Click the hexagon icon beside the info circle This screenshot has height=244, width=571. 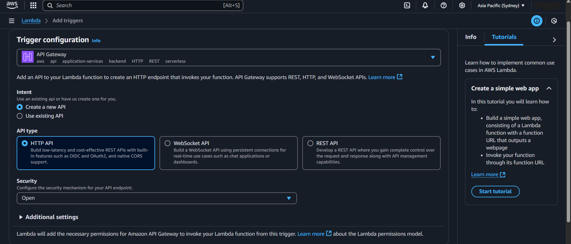coord(554,21)
